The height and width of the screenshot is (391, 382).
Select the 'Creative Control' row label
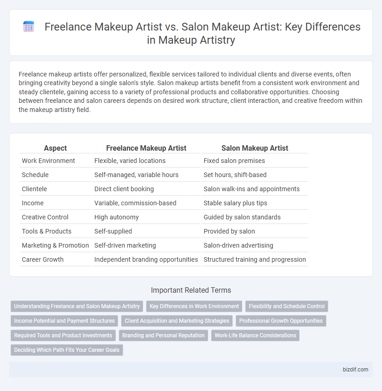[45, 217]
